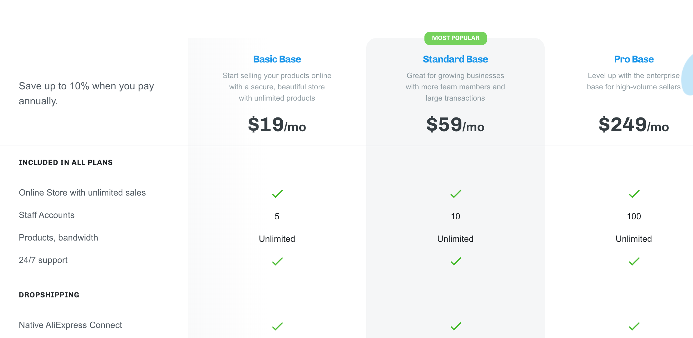Click Standard Base checkmark for 24/7 support
693x338 pixels.
pos(456,261)
